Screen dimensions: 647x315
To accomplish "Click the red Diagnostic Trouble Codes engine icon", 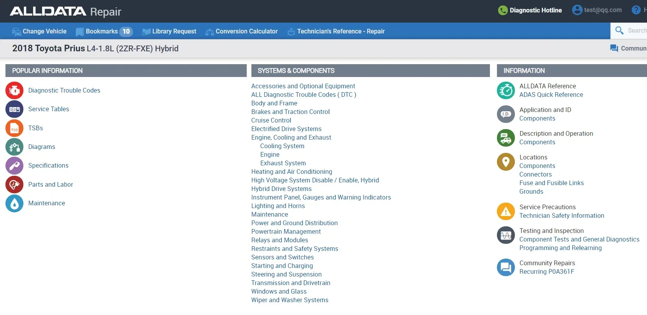I will point(14,91).
